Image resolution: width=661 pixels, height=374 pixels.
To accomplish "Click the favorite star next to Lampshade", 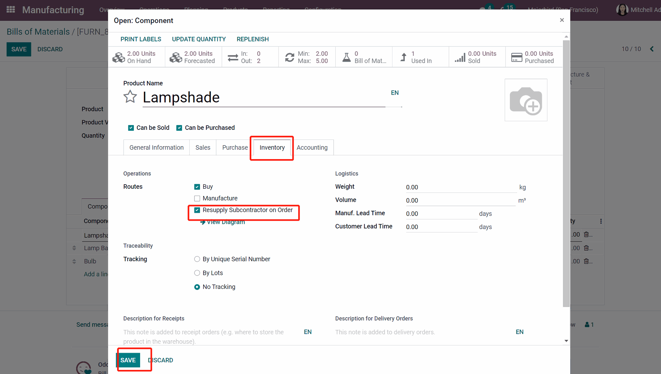I will coord(130,97).
